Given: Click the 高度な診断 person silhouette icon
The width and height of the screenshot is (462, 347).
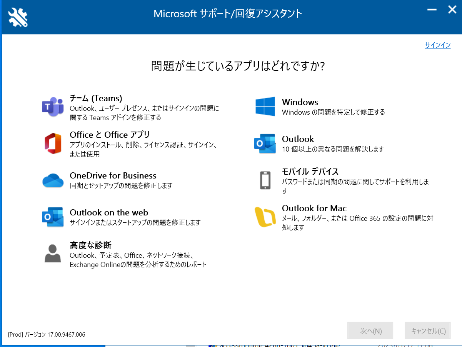Looking at the screenshot, I should tap(53, 254).
